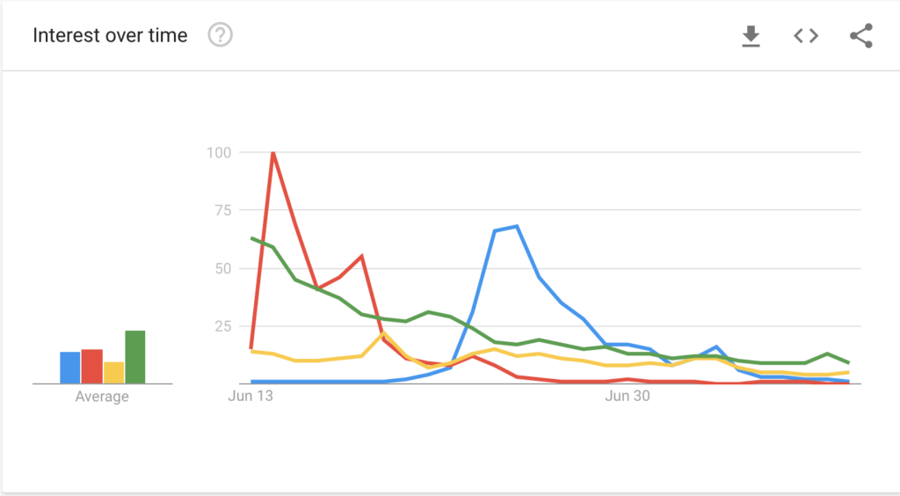Viewport: 900px width, 496px height.
Task: Click the "100" y-axis label
Action: 219,152
